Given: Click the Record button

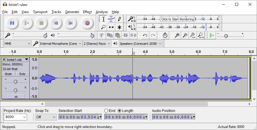Looking at the screenshot, I should [87, 23].
